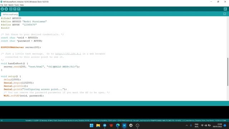
Task: Show hidden tray icons chevron
Action: [187, 125]
